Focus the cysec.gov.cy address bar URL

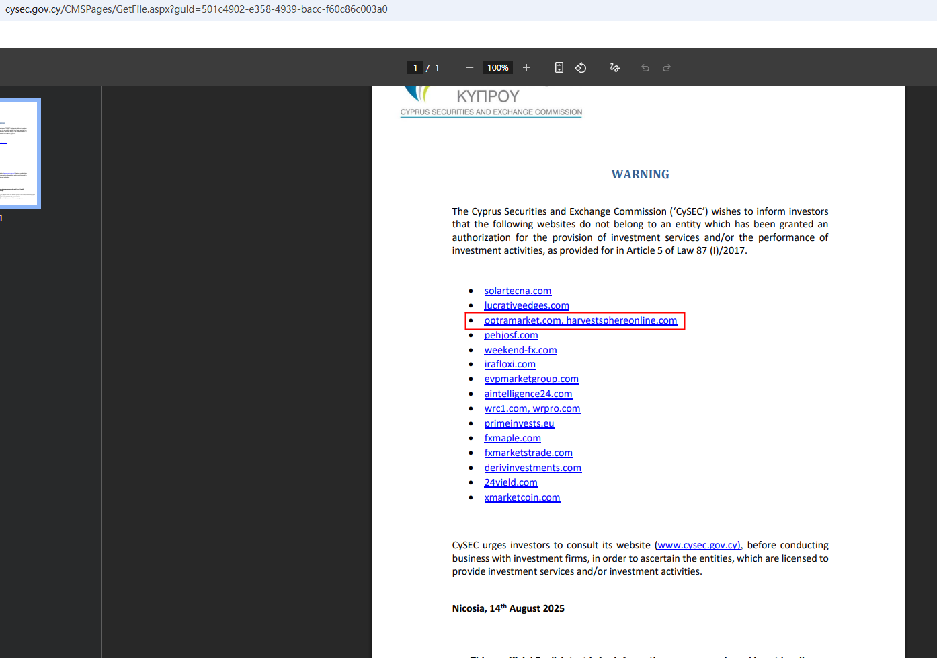tap(196, 9)
